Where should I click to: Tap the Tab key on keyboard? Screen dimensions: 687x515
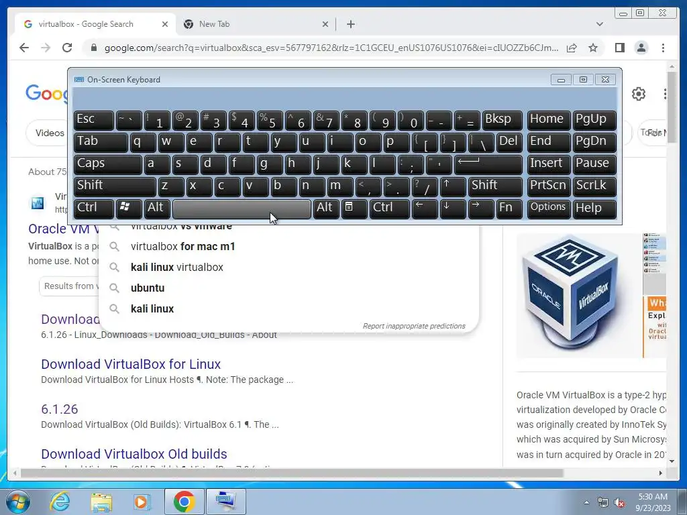[101, 142]
